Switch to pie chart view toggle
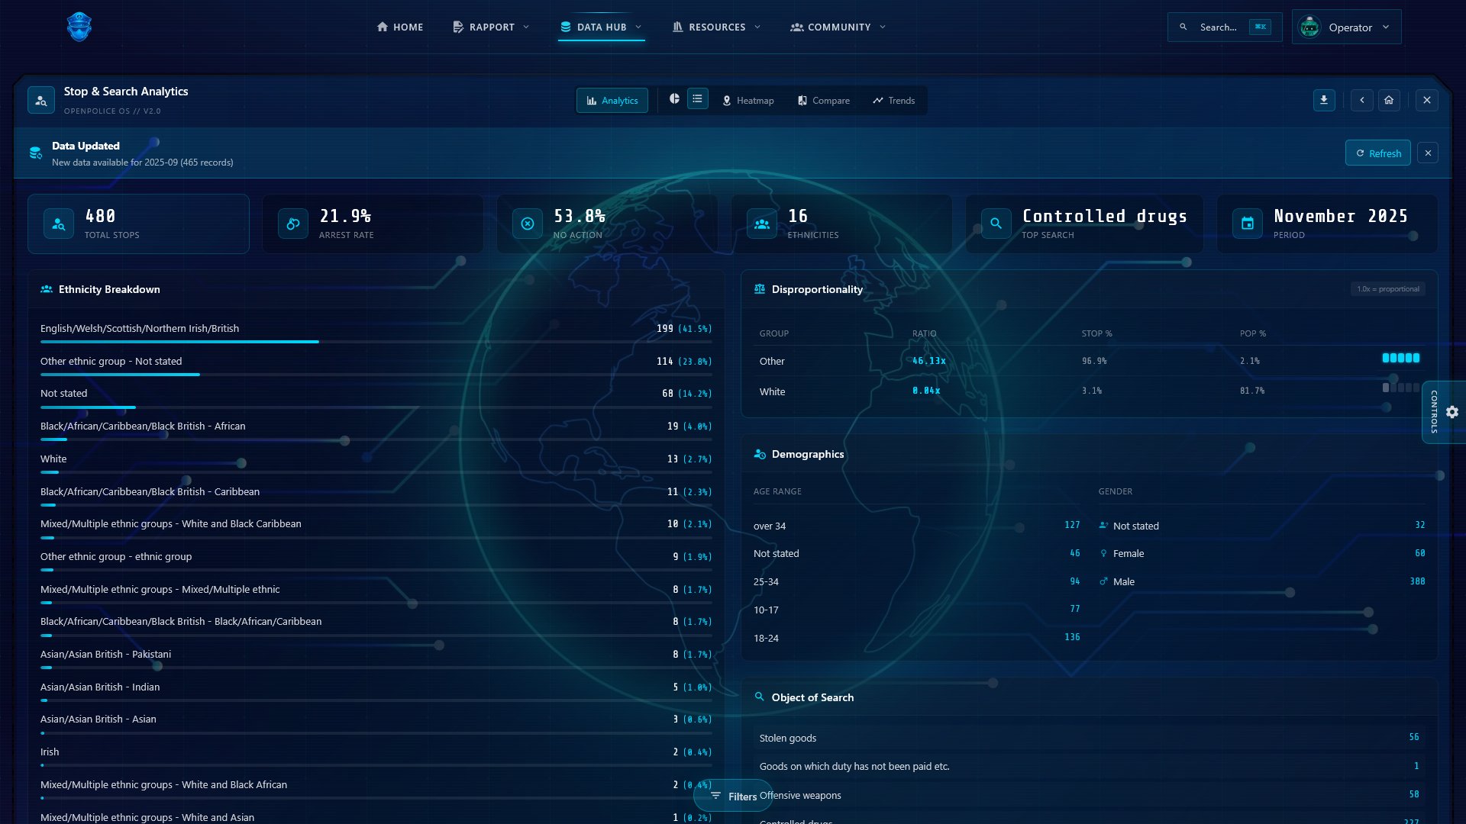This screenshot has width=1466, height=824. tap(674, 99)
